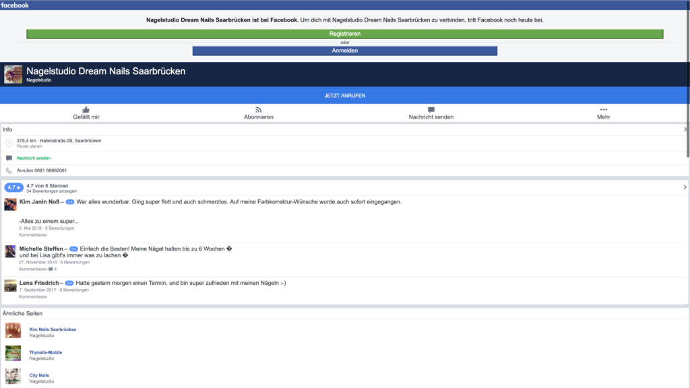This screenshot has height=388, width=690.
Task: Click the Abonnieren feed icon
Action: pos(258,110)
